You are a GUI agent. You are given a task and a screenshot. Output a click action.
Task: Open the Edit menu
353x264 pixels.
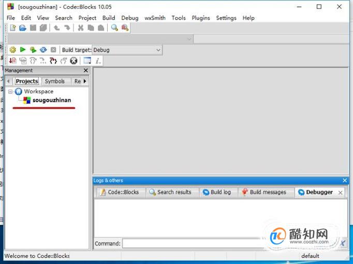(26, 18)
